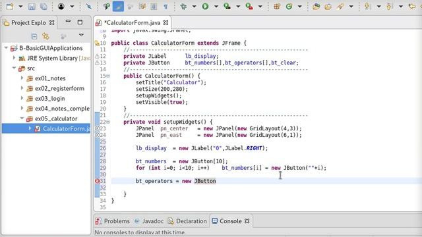Expand ex03_login package
Image resolution: width=422 pixels, height=237 pixels.
tap(22, 98)
